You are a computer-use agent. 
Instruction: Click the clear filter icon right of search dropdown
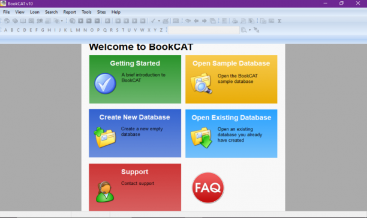(257, 30)
